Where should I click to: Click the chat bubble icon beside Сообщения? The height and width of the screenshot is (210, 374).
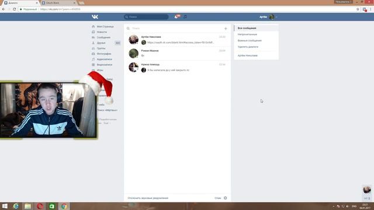[x=93, y=37]
